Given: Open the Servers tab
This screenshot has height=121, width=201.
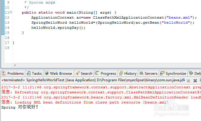Looking at the screenshot, I should [148, 73].
